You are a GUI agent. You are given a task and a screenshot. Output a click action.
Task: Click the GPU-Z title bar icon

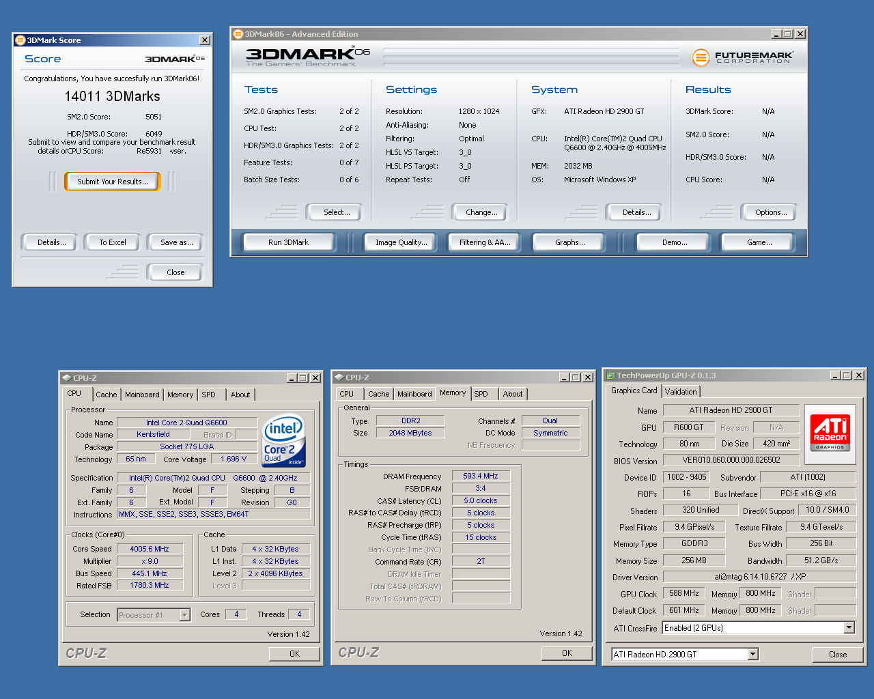pos(610,375)
